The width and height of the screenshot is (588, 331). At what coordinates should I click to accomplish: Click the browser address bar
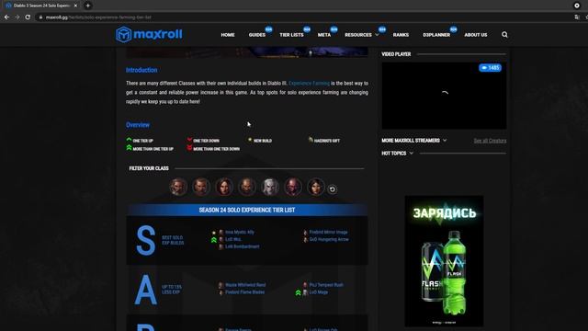[x=300, y=17]
